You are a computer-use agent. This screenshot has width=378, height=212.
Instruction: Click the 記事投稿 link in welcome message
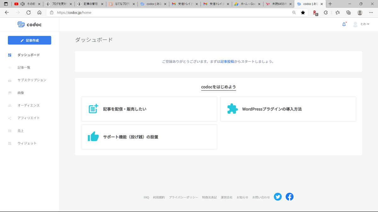point(227,62)
